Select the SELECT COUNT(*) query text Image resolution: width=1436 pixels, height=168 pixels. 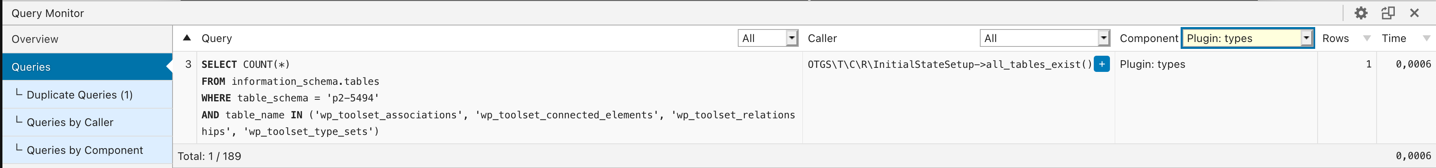[x=246, y=65]
